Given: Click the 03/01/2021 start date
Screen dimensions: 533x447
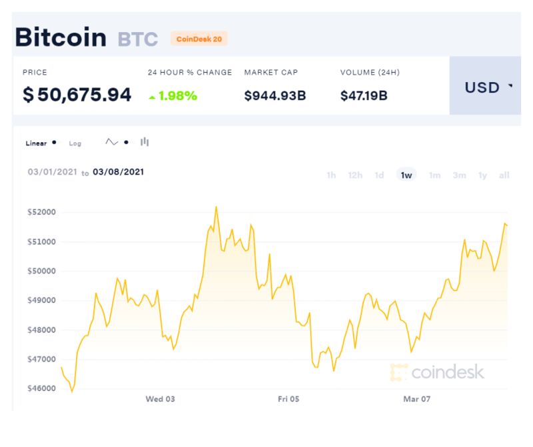Looking at the screenshot, I should click(x=53, y=172).
